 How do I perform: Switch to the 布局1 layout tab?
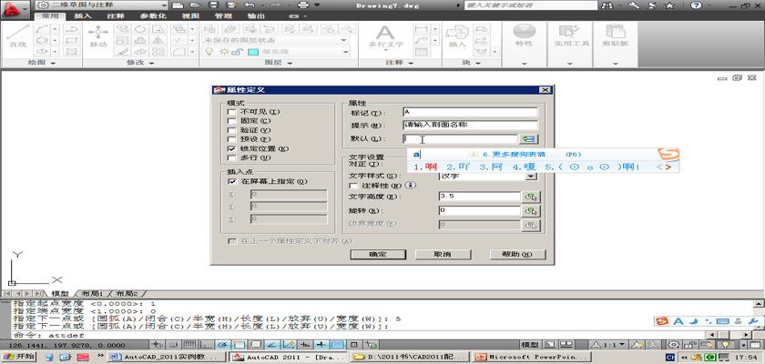pos(92,294)
